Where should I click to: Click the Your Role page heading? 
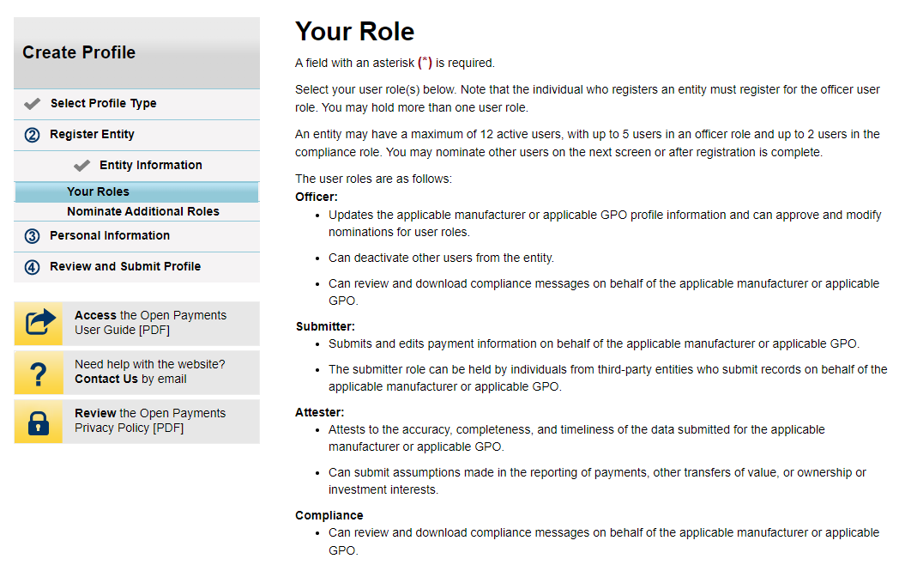pyautogui.click(x=354, y=32)
